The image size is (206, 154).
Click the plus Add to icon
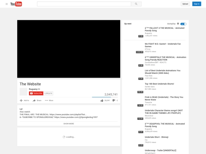point(21,100)
